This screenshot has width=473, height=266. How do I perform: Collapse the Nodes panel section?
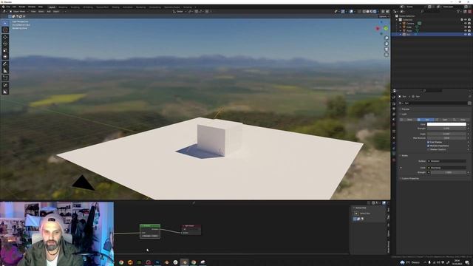coord(404,156)
